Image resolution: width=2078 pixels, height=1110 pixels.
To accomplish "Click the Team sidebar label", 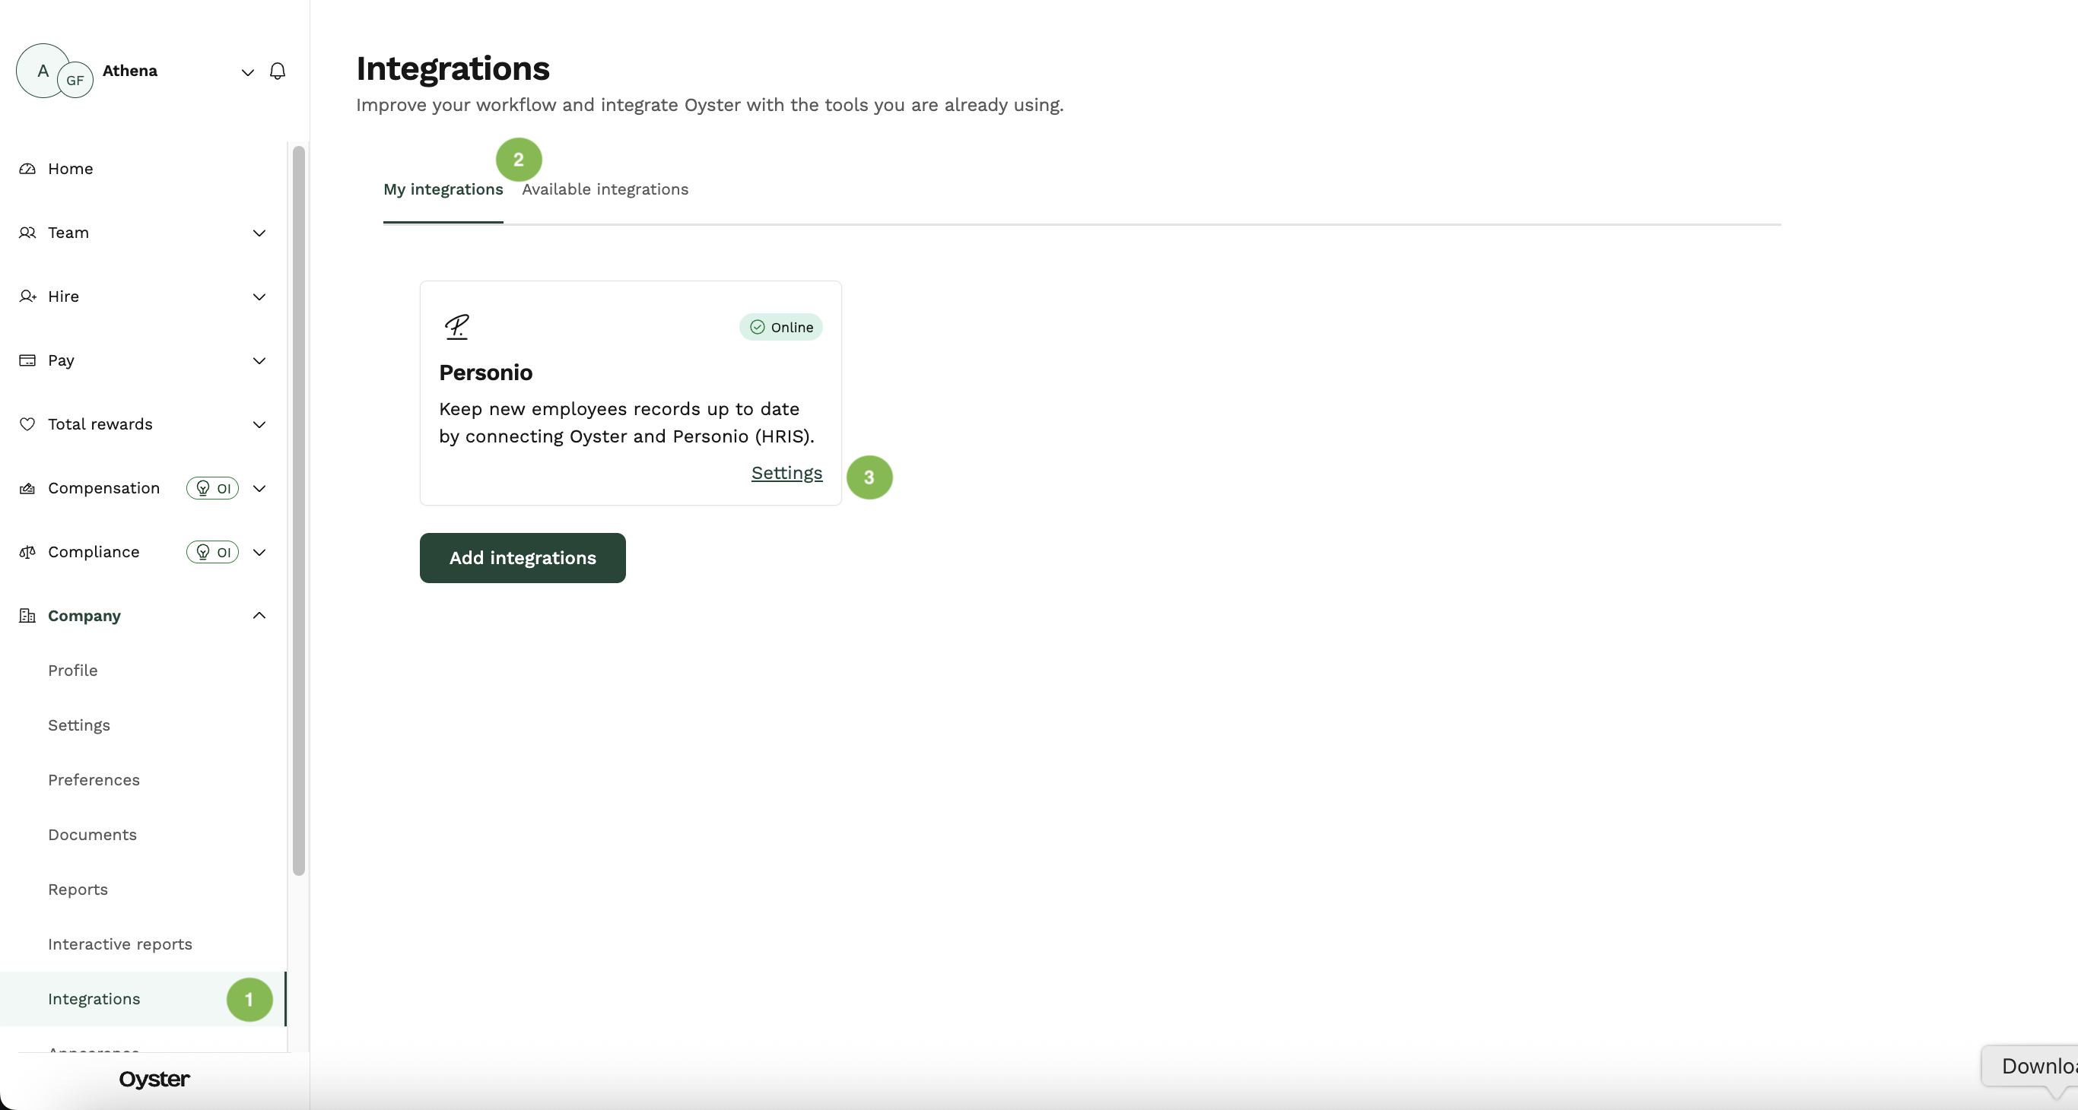I will pos(68,232).
